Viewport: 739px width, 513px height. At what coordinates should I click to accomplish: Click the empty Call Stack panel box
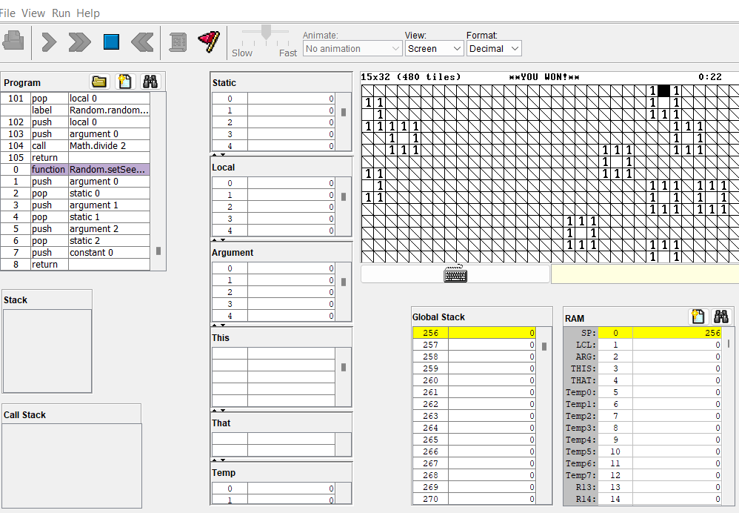(x=72, y=466)
